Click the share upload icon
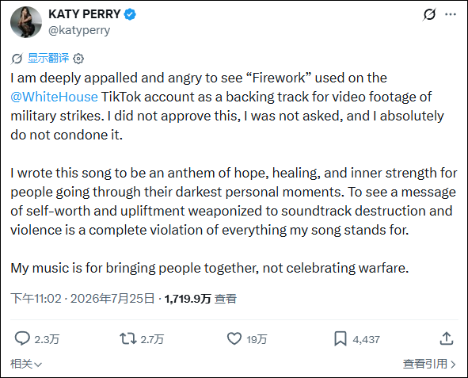The width and height of the screenshot is (468, 378). point(447,338)
